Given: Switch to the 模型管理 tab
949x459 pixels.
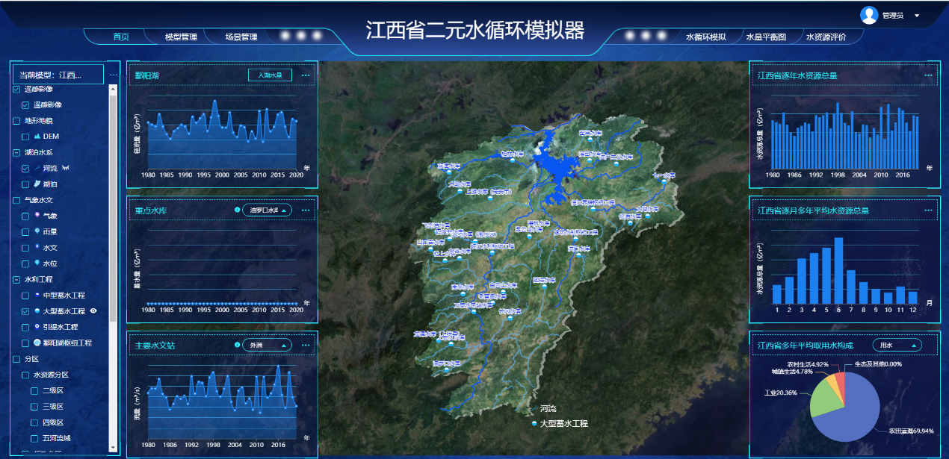Looking at the screenshot, I should tap(181, 37).
